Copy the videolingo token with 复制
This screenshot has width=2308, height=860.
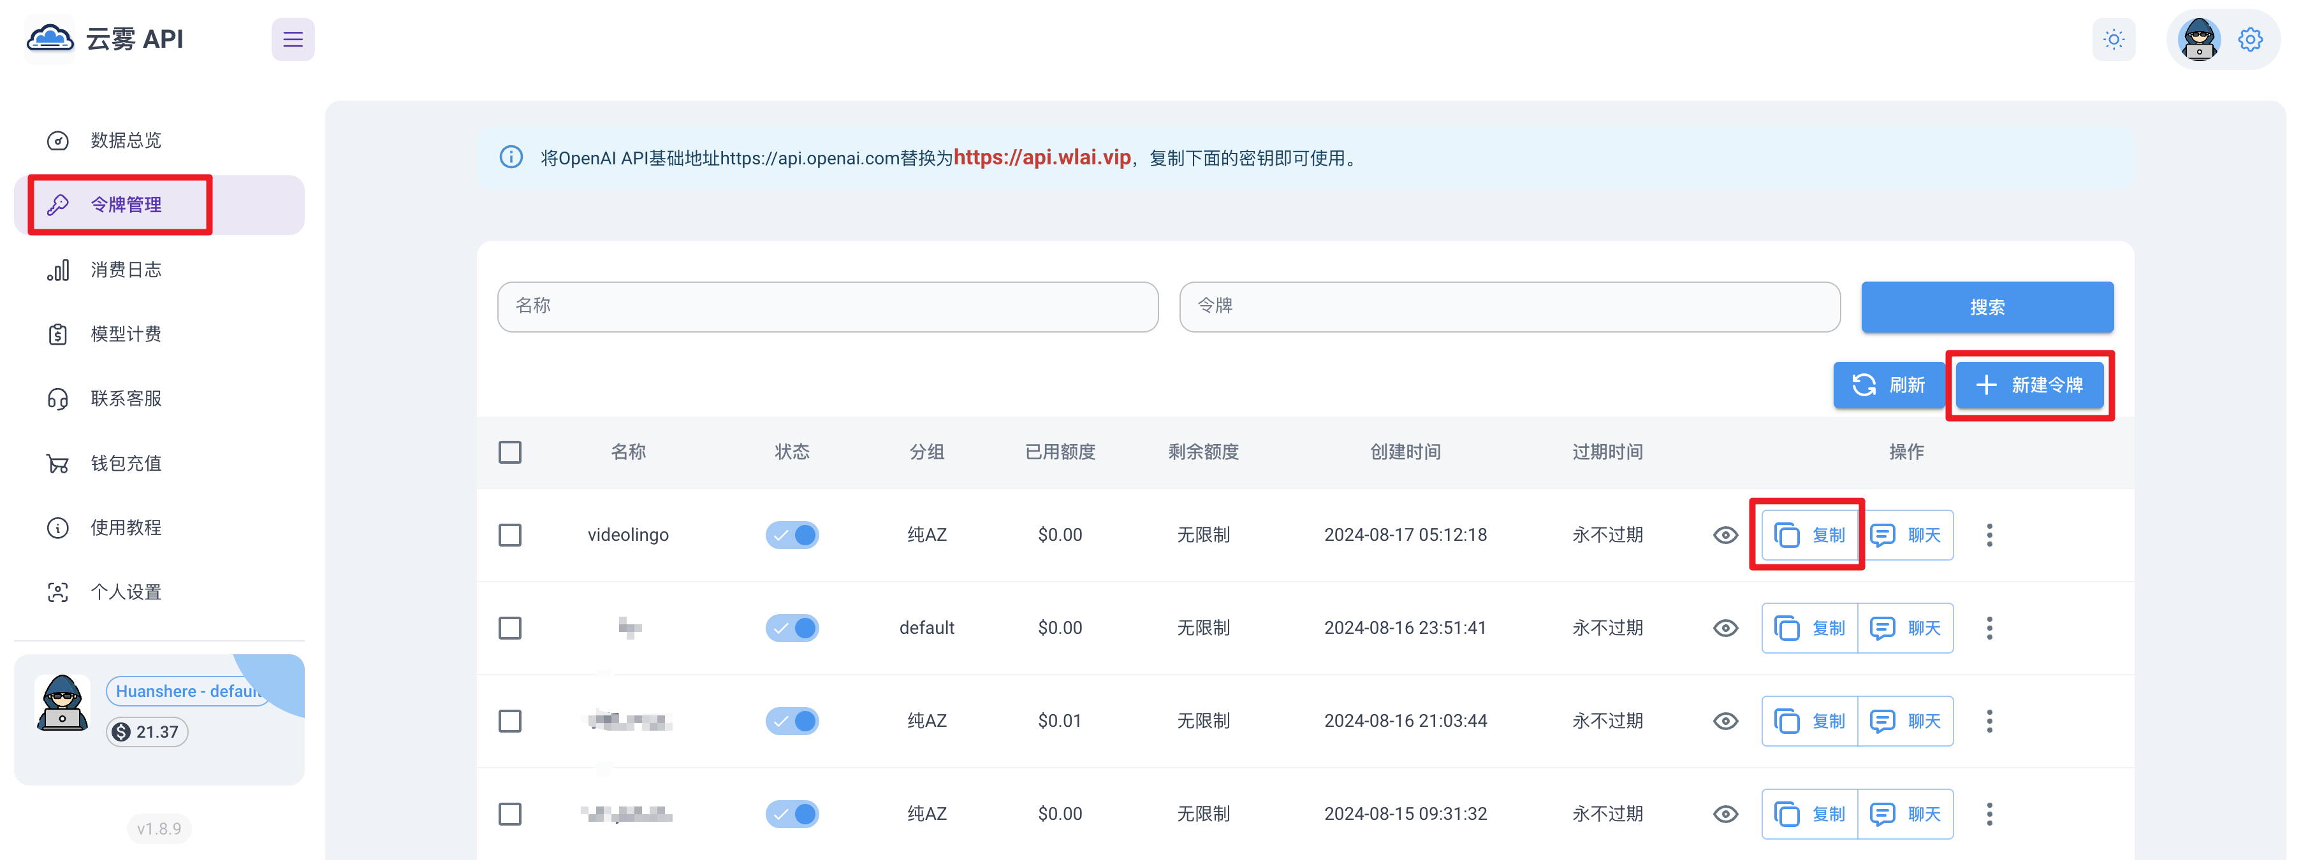[1810, 535]
